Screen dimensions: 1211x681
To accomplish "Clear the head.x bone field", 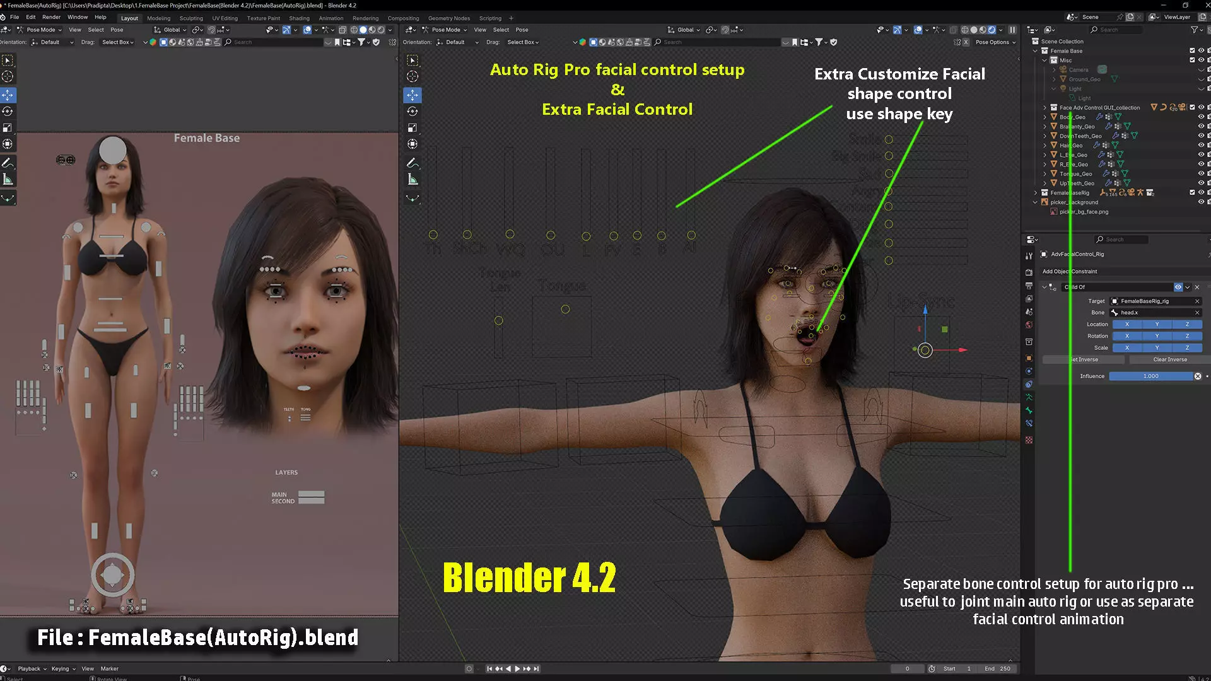I will pos(1197,313).
